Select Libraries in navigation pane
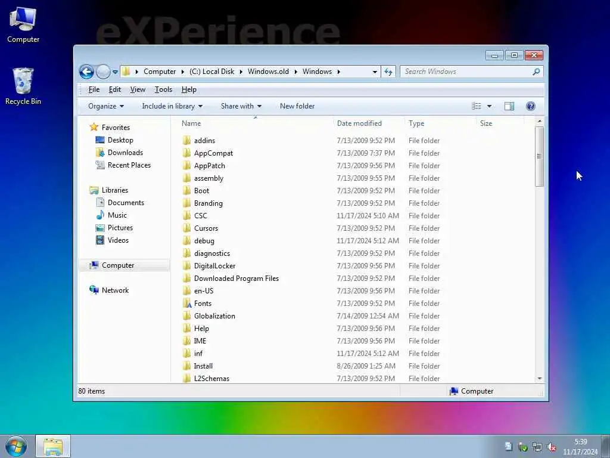This screenshot has height=458, width=610. [115, 190]
